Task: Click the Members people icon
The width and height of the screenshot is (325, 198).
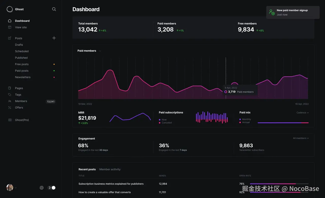Action: coord(10,101)
